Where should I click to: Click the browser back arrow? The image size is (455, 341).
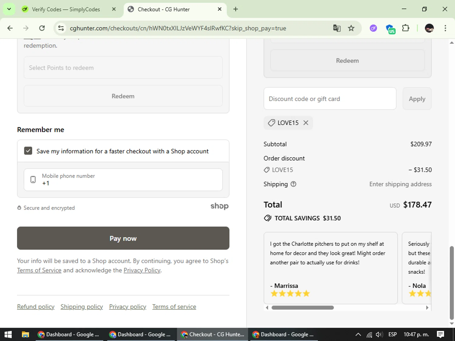10,28
